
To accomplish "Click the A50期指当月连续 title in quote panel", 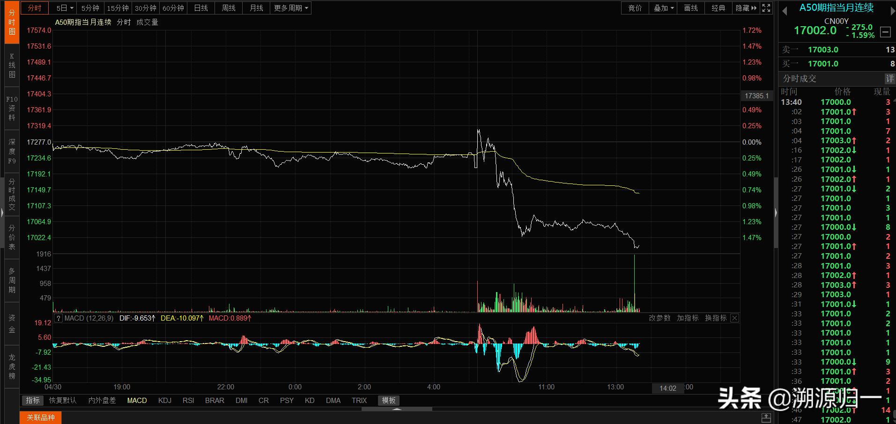I will pos(836,7).
